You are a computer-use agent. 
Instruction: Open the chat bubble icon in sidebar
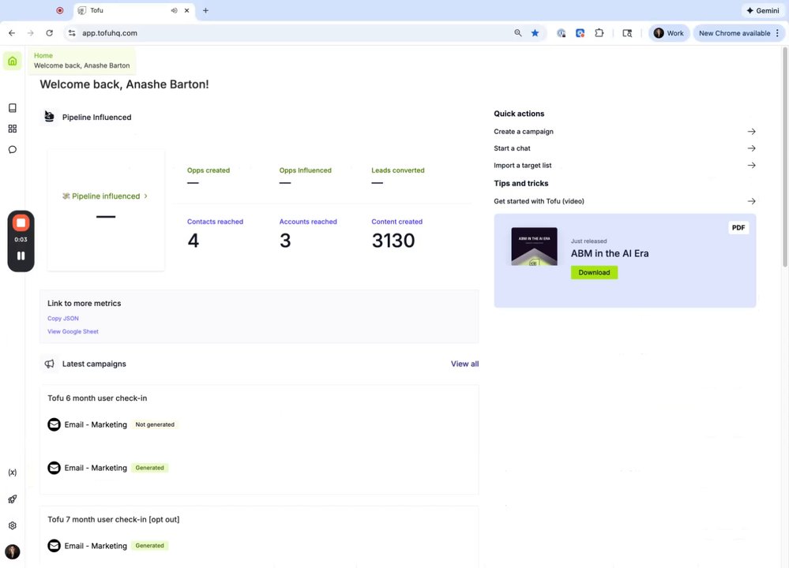click(x=13, y=150)
